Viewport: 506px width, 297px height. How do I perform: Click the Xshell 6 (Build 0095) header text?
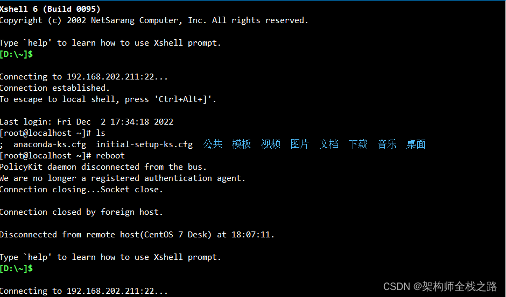point(50,9)
